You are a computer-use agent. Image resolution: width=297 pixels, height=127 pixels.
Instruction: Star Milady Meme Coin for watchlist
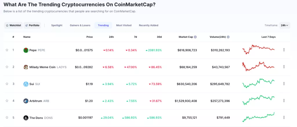pos(7,67)
